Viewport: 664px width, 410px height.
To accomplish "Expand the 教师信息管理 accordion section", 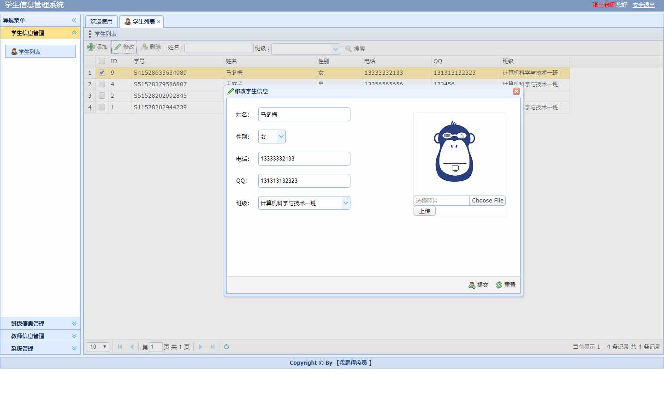I will 74,336.
